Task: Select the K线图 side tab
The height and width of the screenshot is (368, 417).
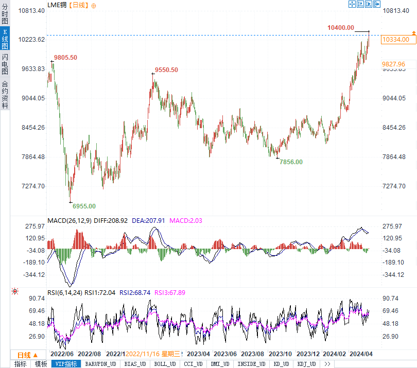Action: 5,39
